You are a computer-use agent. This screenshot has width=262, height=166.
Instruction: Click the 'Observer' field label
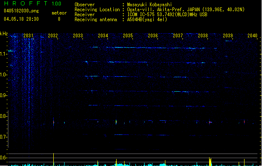(85, 5)
